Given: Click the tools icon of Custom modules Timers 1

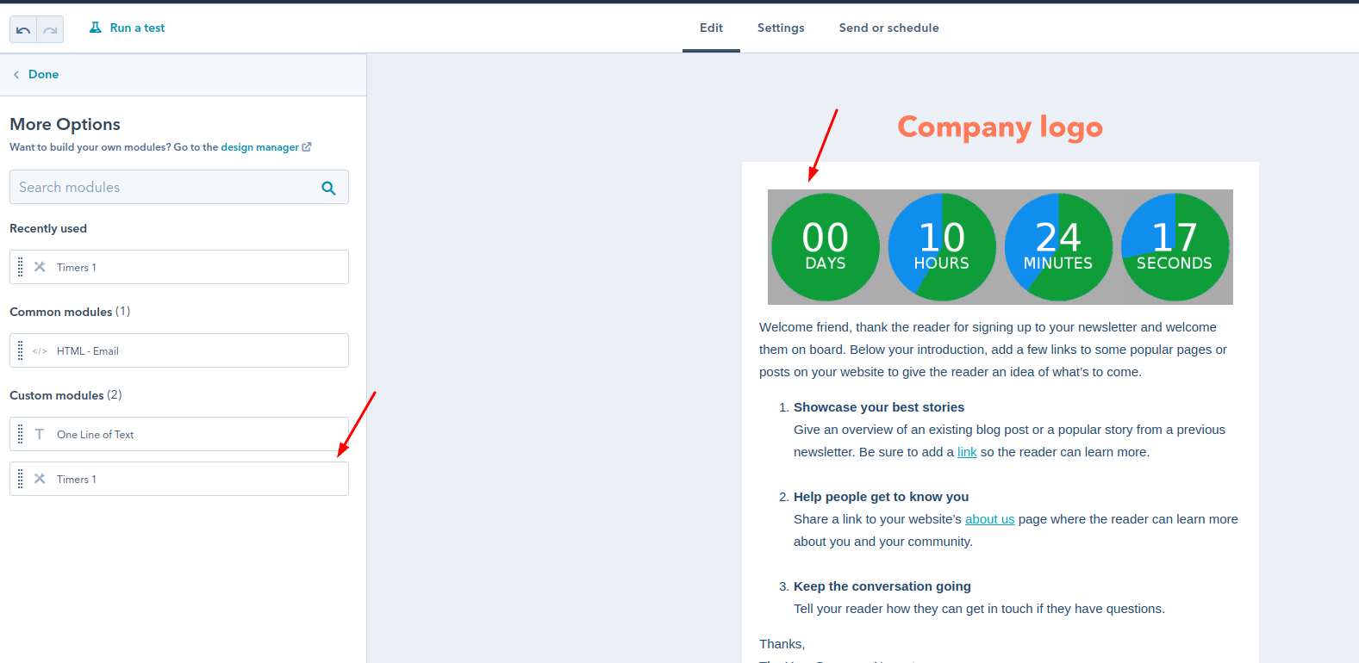Looking at the screenshot, I should [40, 479].
